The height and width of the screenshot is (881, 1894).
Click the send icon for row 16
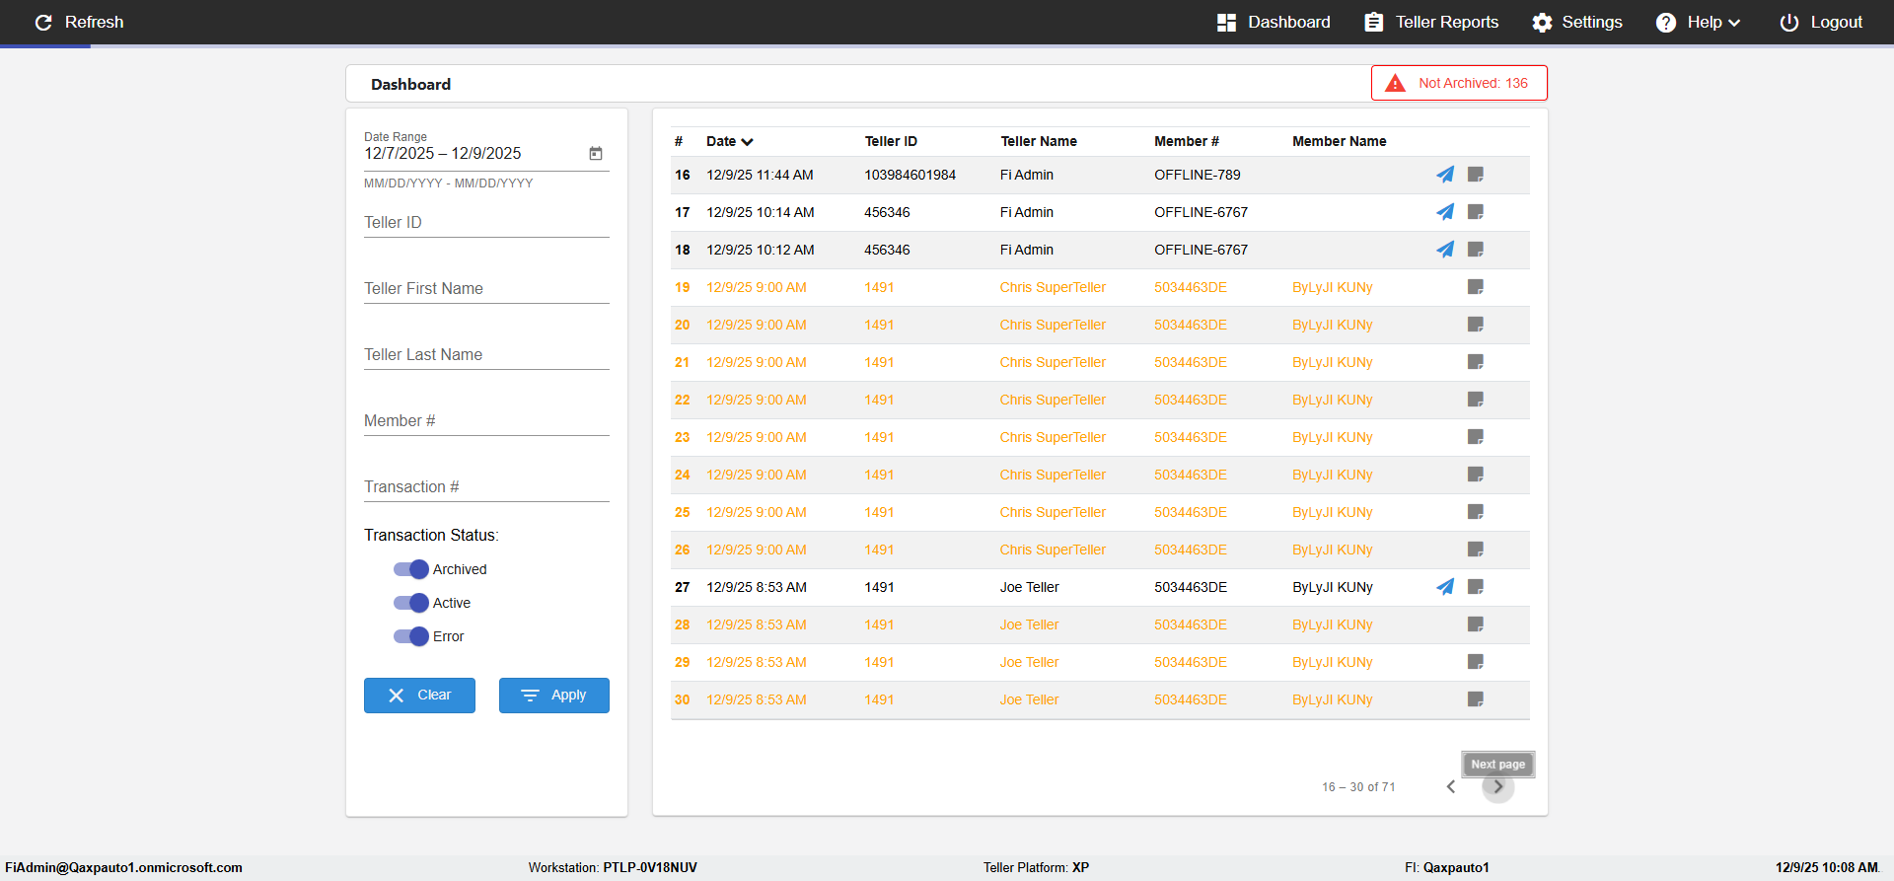tap(1444, 175)
